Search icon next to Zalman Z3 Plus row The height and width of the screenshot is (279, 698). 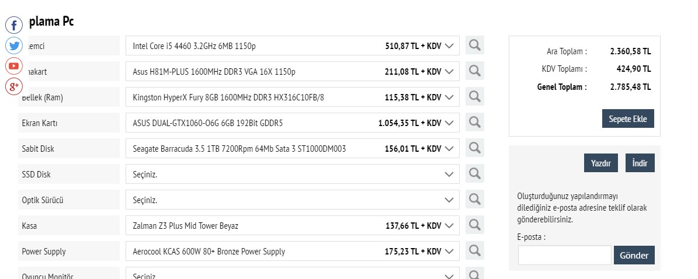(x=474, y=225)
